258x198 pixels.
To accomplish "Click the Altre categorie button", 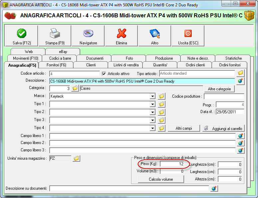I will [219, 89].
